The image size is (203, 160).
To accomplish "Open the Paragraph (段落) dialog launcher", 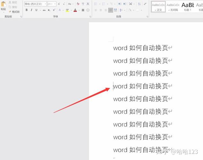I will coord(147,17).
